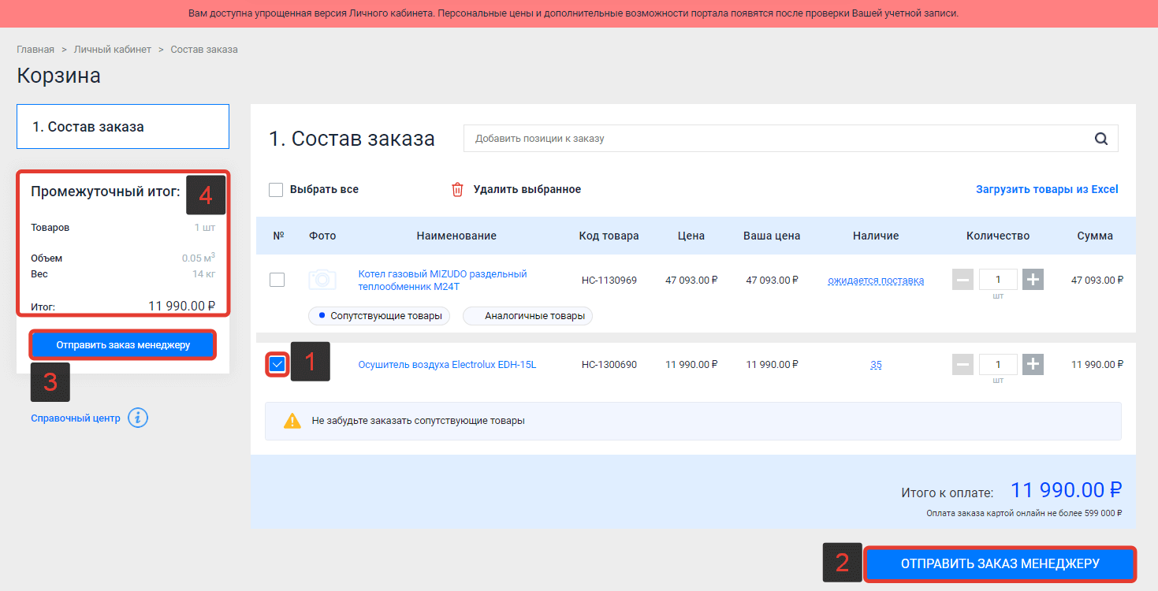Click quantity field of Electrolux EDH-15L
Viewport: 1158px width, 591px height.
[x=998, y=364]
